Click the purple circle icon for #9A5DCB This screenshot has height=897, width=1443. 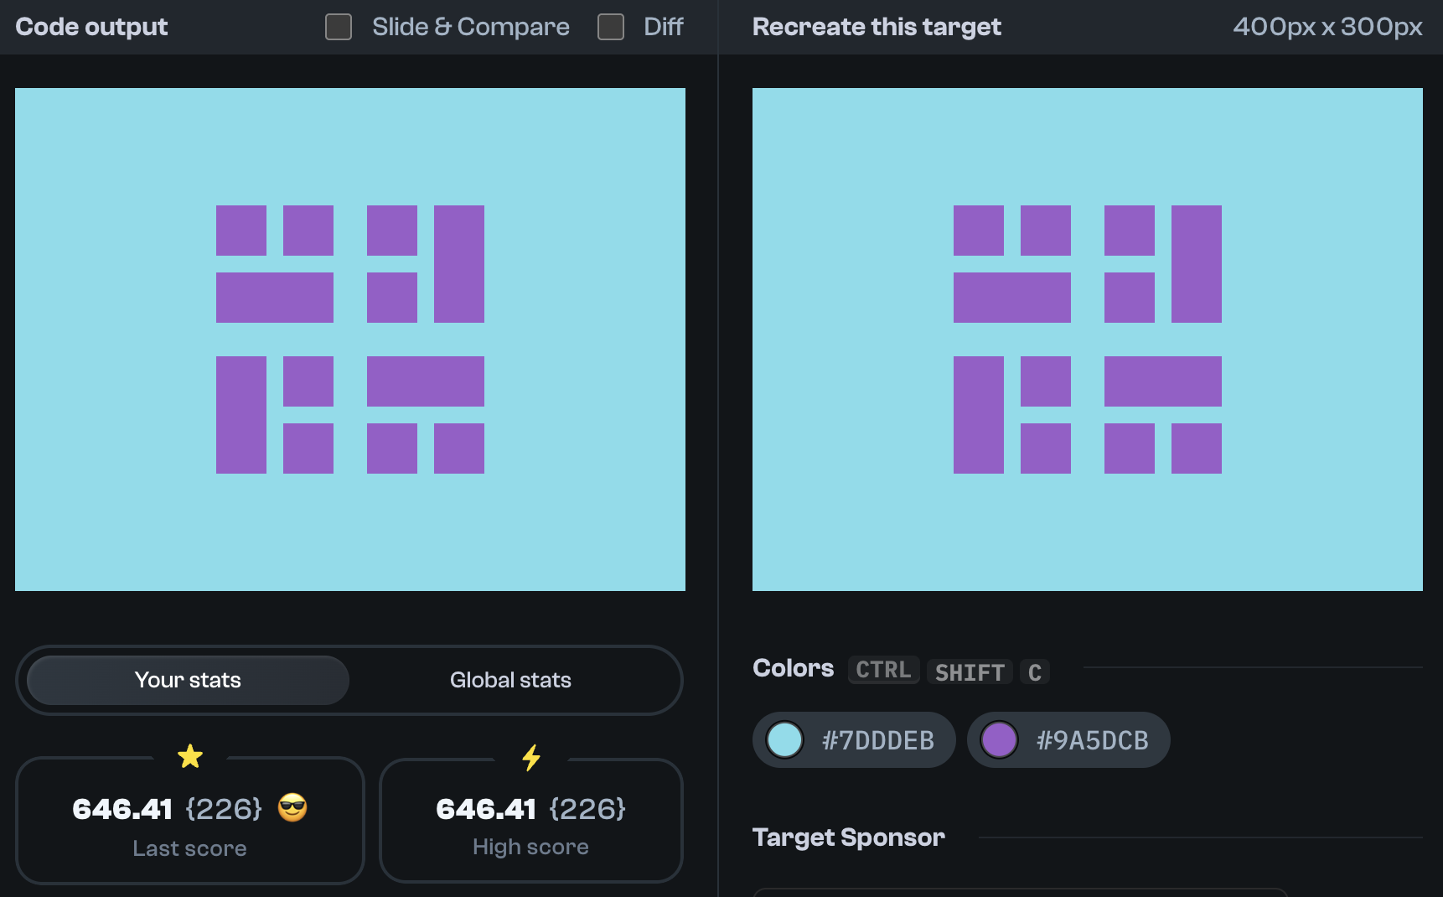point(999,739)
